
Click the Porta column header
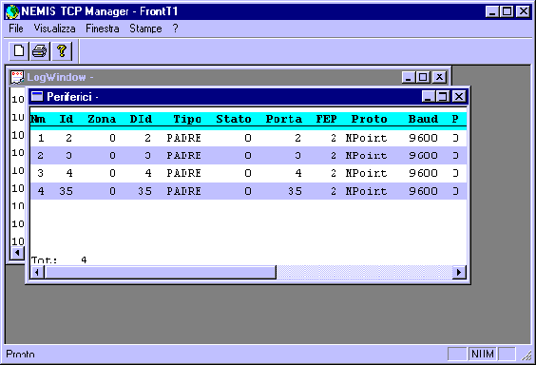284,119
